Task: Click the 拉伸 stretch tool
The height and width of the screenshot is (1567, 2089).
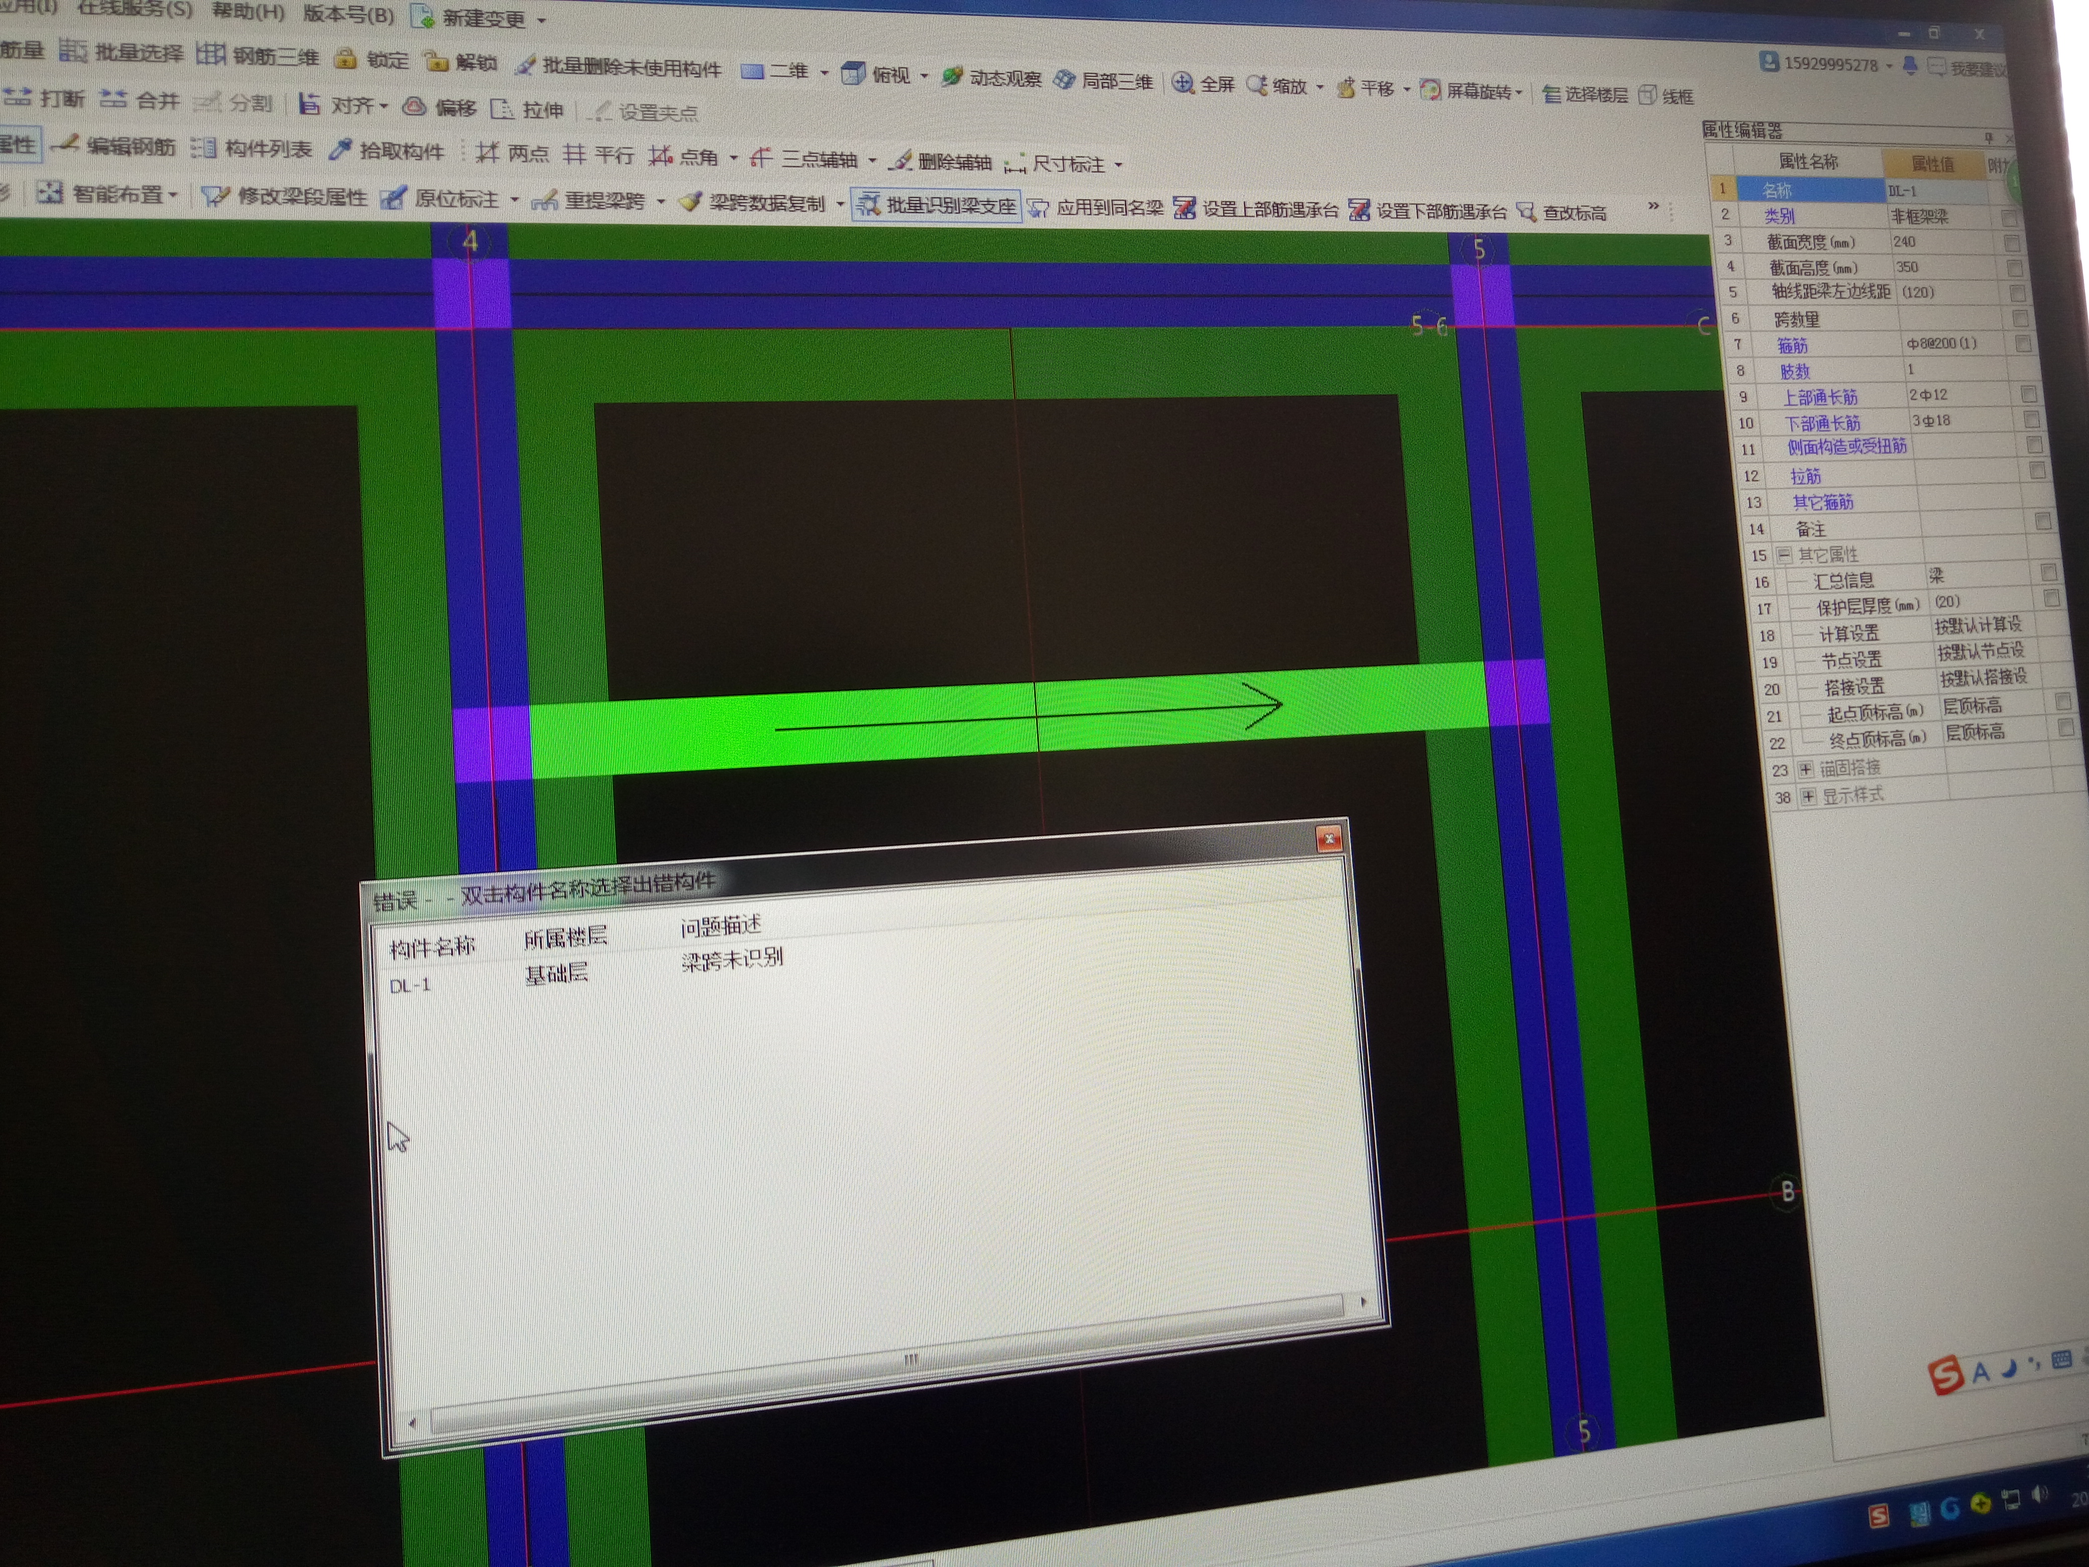Action: pos(527,109)
